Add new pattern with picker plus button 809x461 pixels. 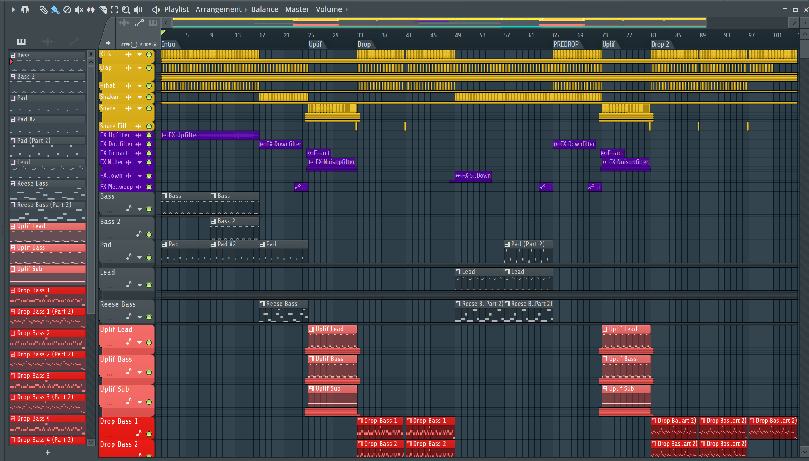point(47,453)
